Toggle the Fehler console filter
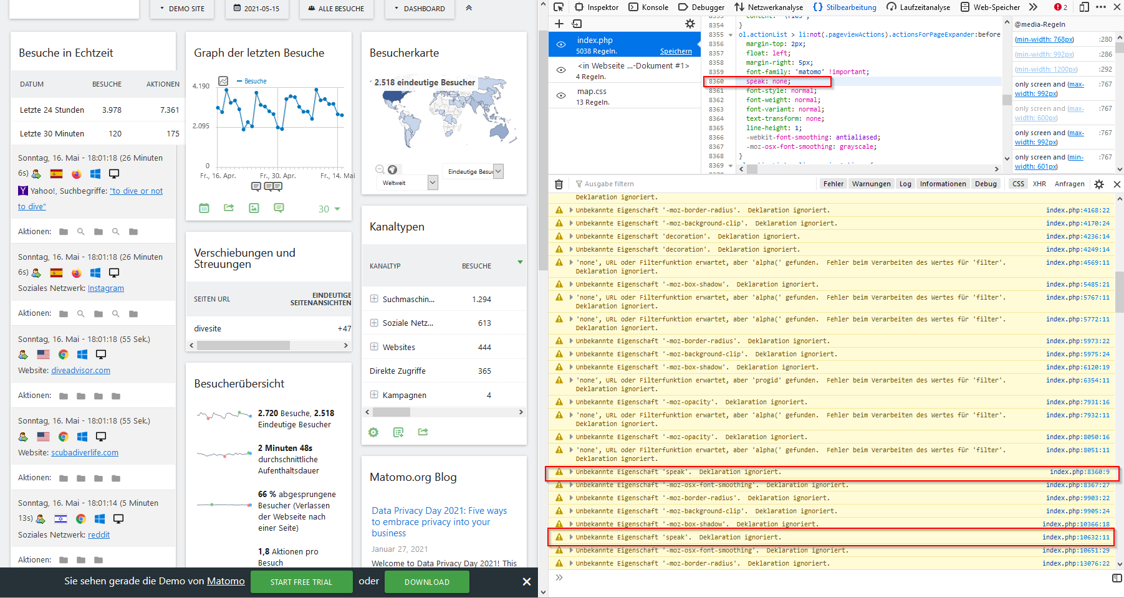Screen dimensions: 1124x598 (x=833, y=184)
